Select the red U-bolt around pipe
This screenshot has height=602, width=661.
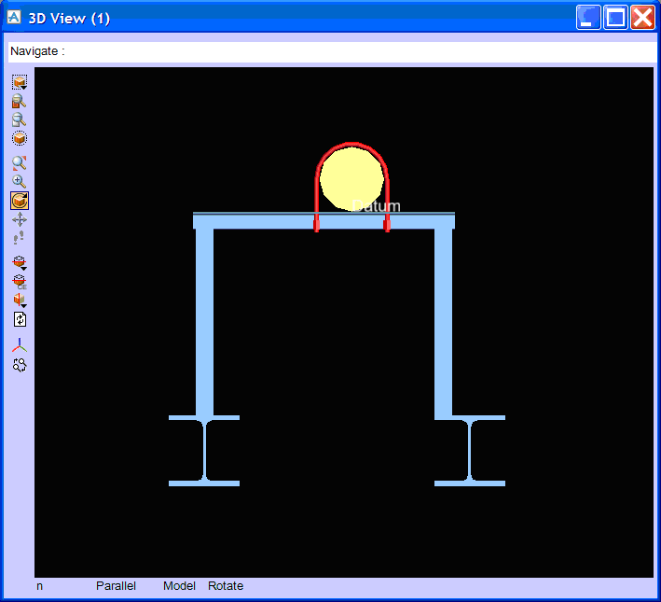pyautogui.click(x=317, y=194)
